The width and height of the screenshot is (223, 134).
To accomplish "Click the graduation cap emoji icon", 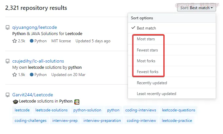I will click(15, 102).
